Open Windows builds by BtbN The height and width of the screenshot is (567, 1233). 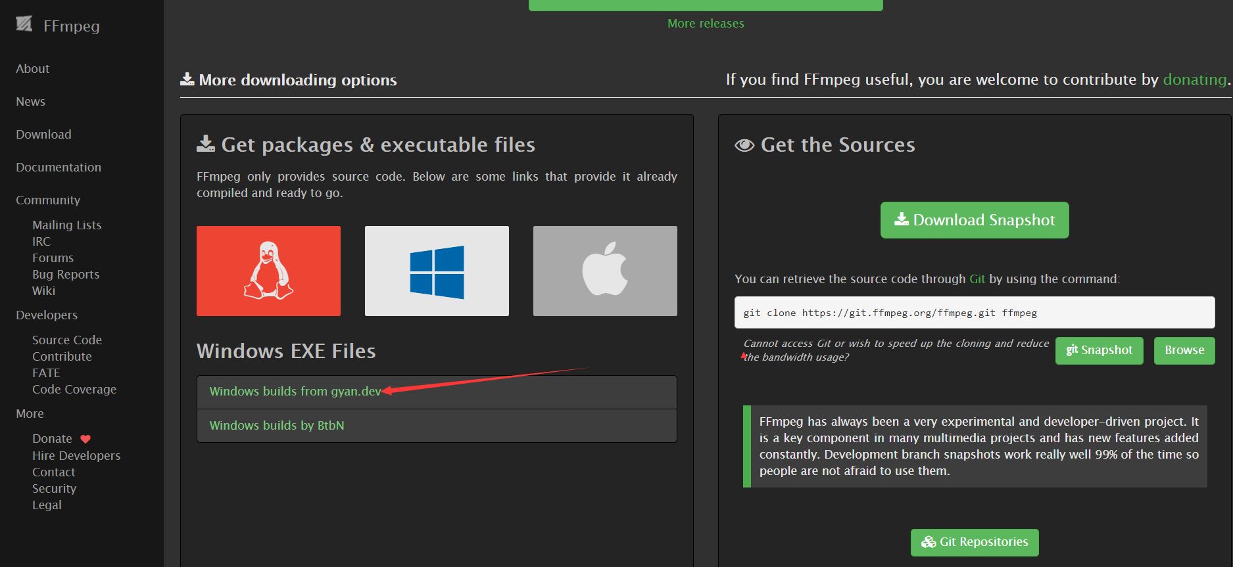[x=277, y=426]
